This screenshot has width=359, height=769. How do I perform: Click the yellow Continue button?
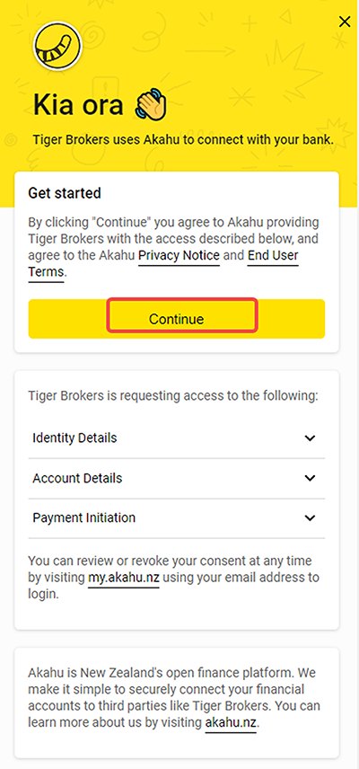point(177,319)
